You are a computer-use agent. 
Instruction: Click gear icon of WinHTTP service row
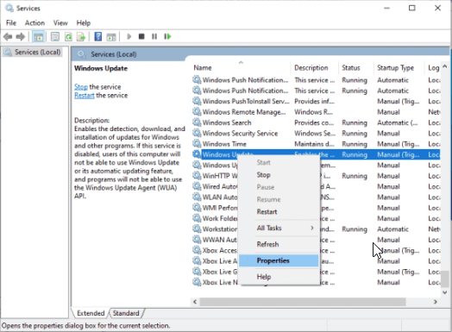(x=197, y=176)
